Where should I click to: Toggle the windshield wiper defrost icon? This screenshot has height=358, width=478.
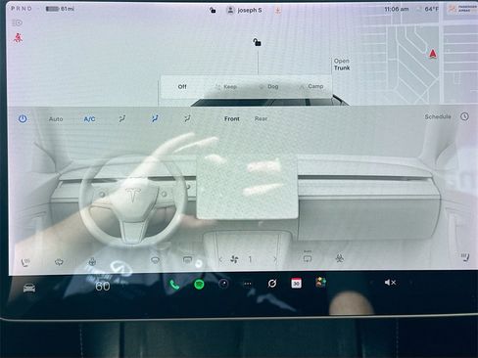tap(59, 261)
